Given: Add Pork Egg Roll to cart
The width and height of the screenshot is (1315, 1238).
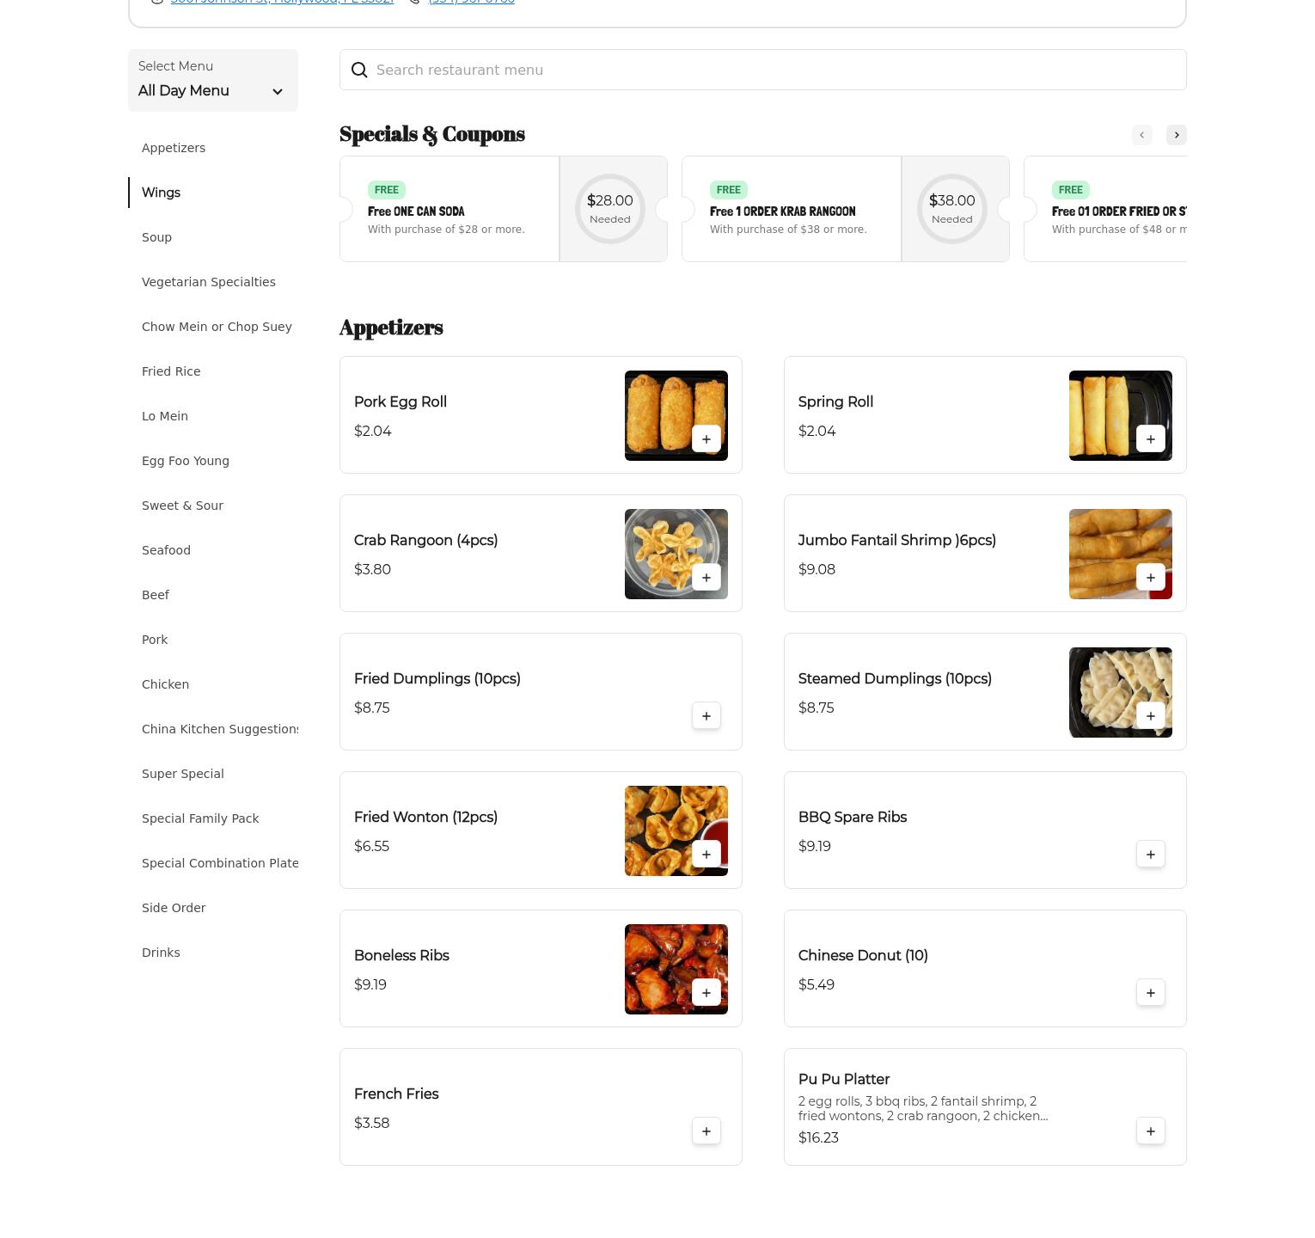Looking at the screenshot, I should click(706, 439).
